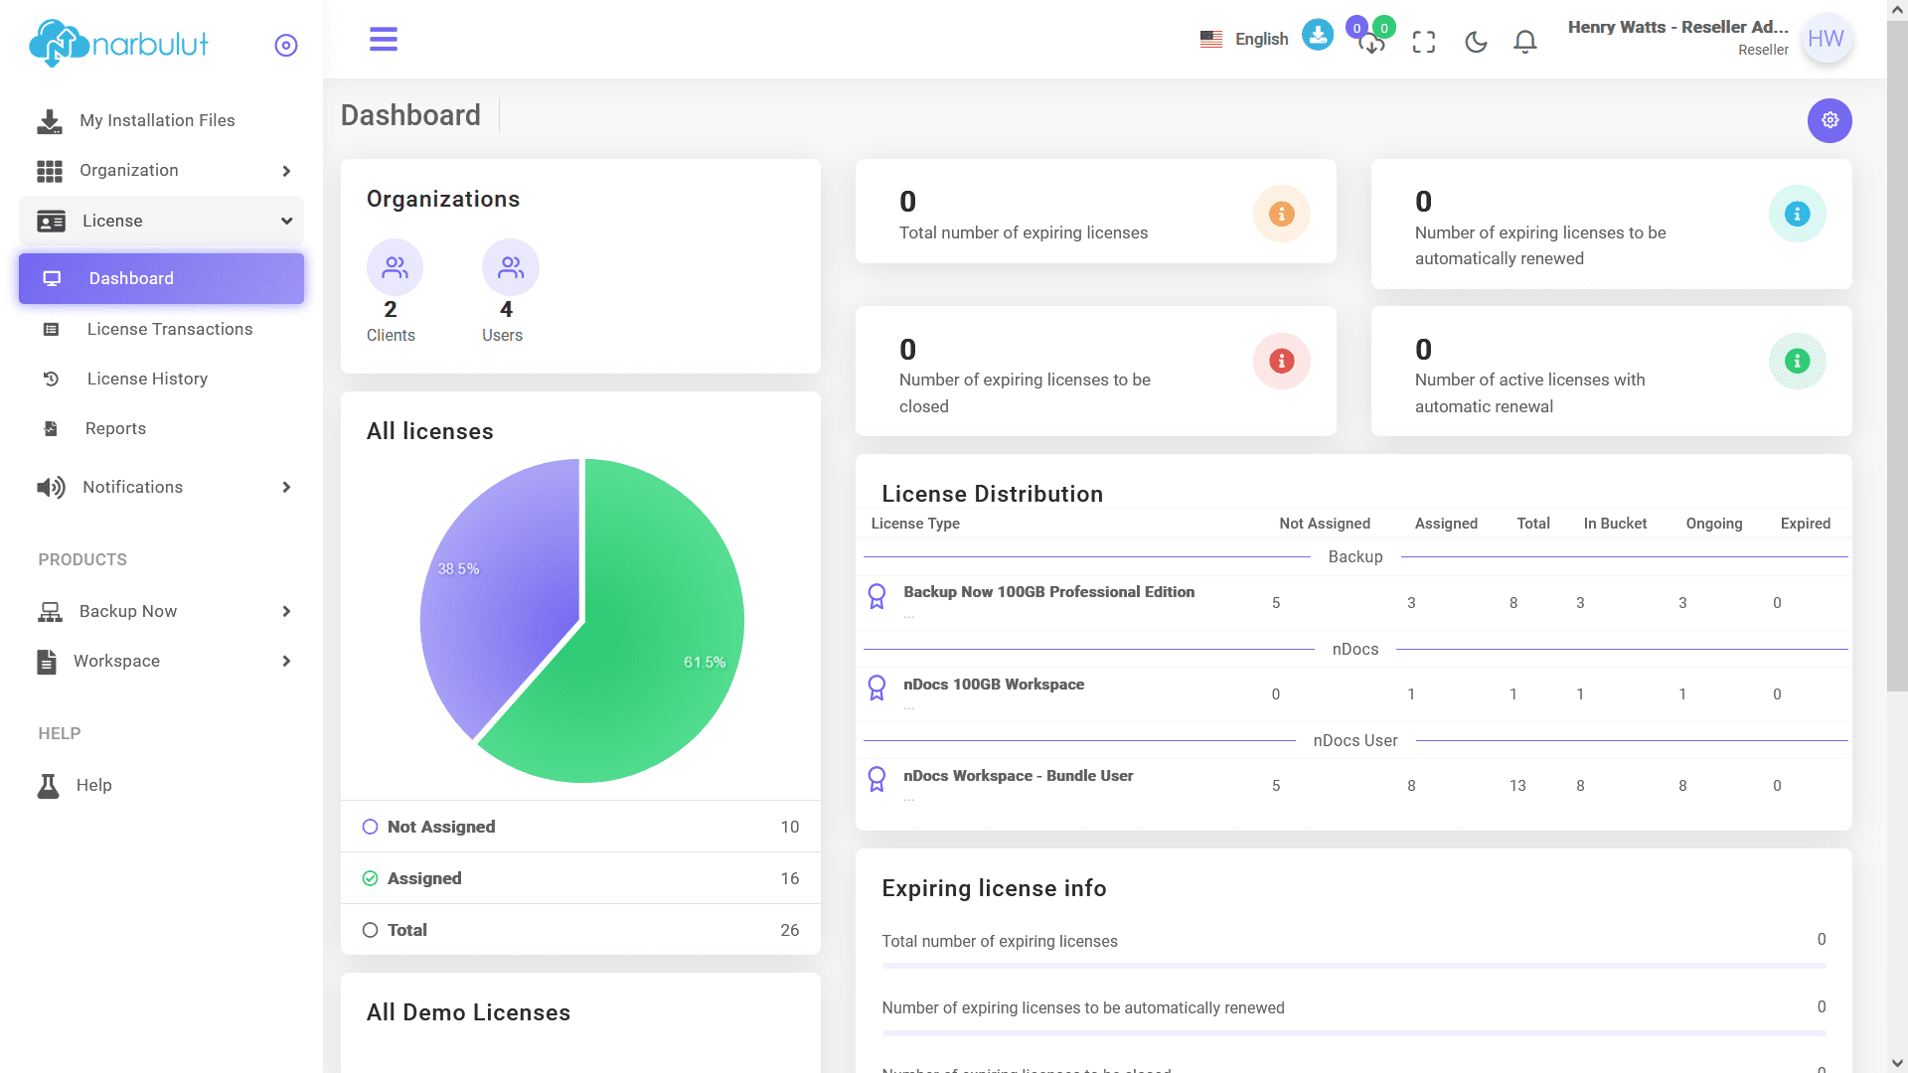
Task: Expand the Organization menu chevron
Action: pos(286,171)
